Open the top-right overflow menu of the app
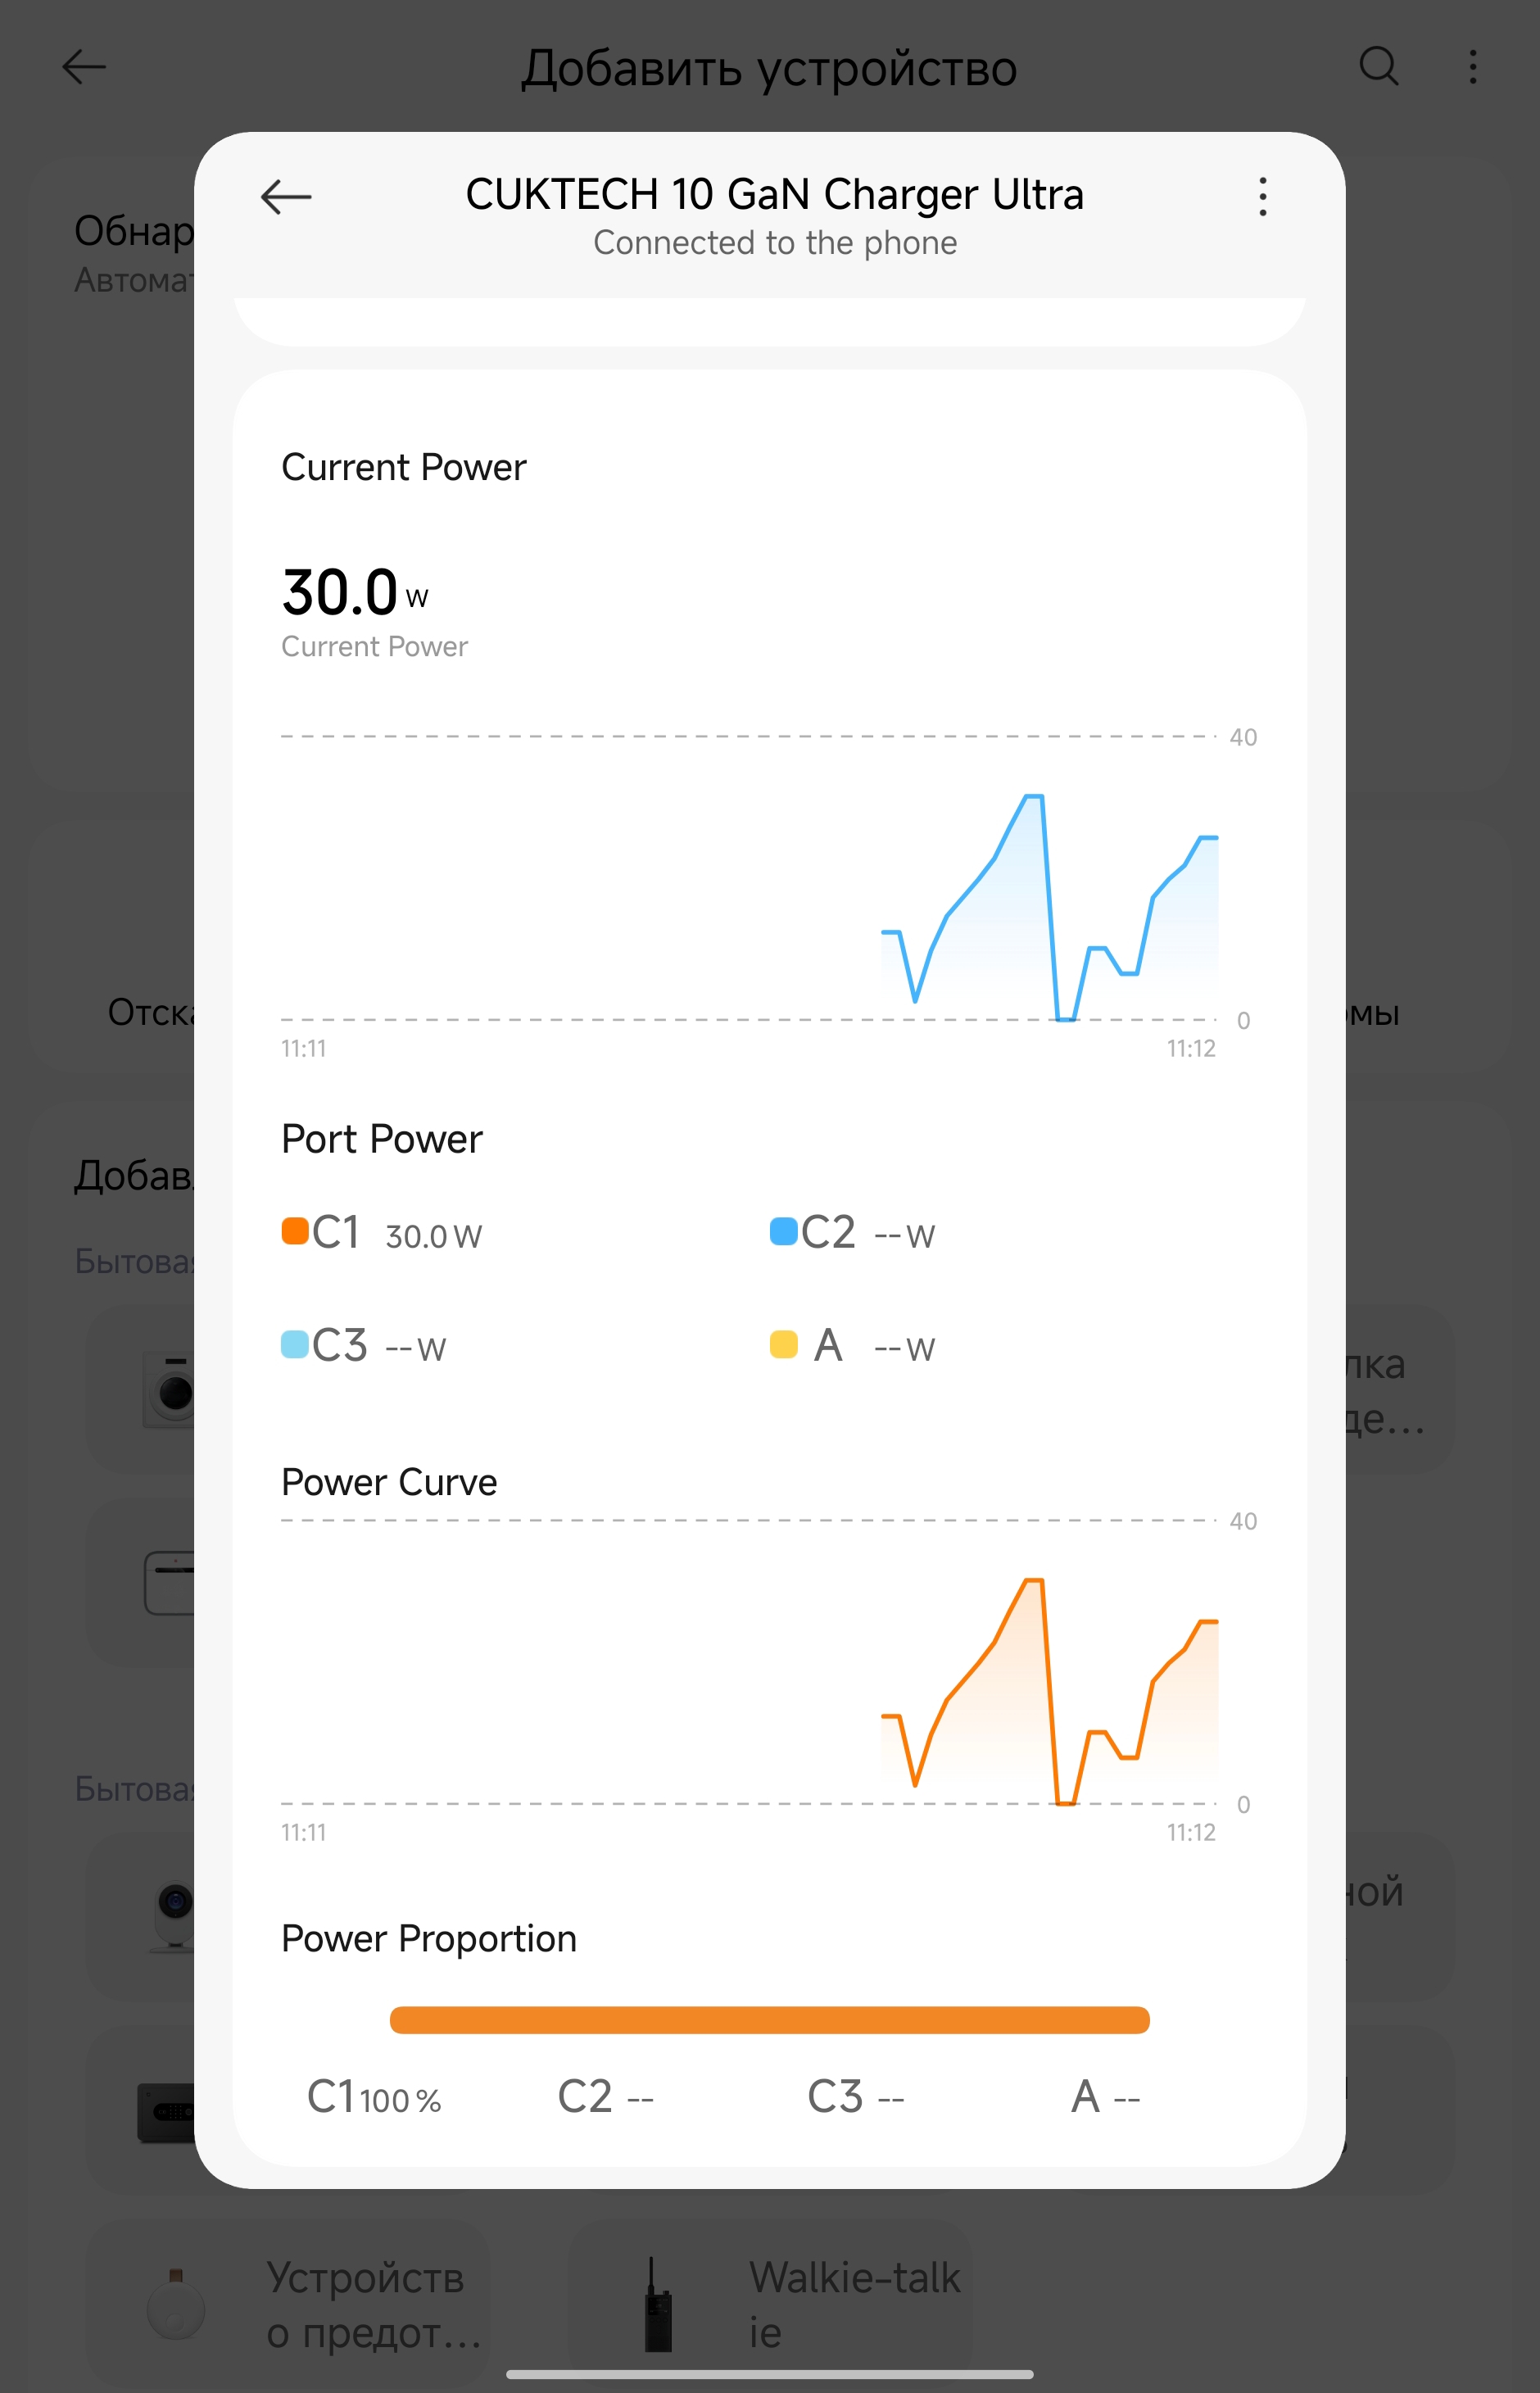 pyautogui.click(x=1473, y=67)
